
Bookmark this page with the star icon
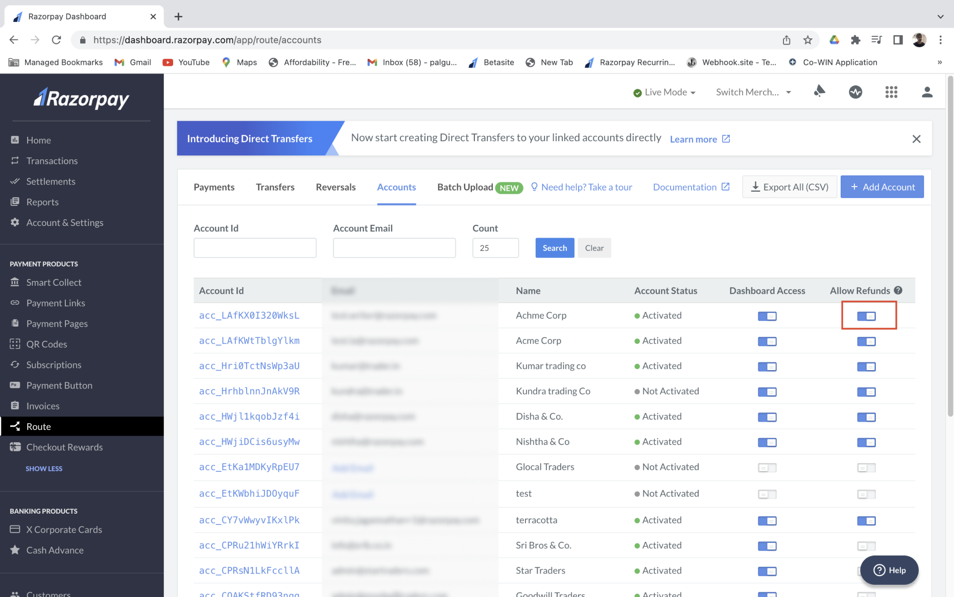pos(807,40)
